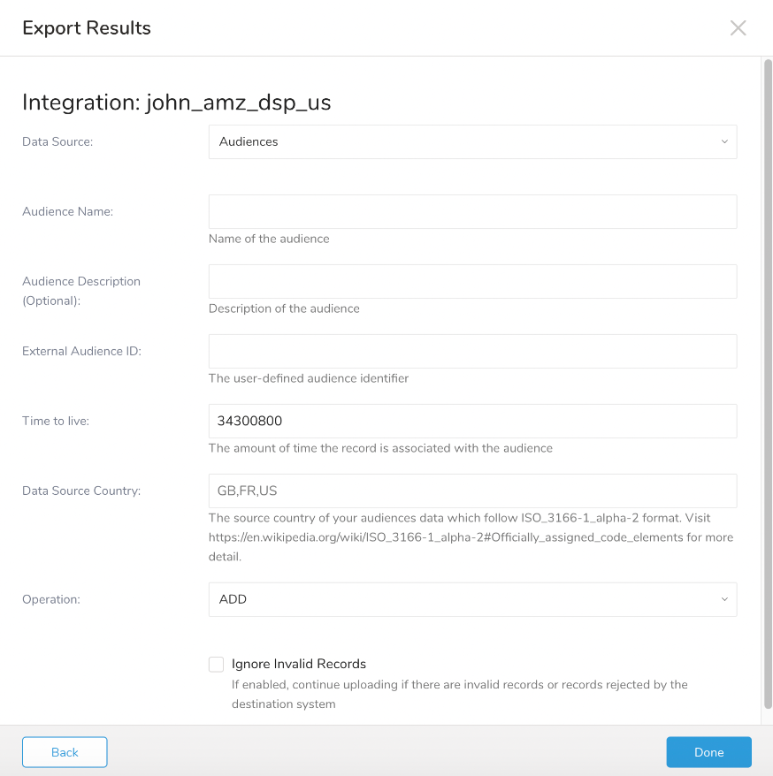
Task: Click the Audience Name field label
Action: coord(67,212)
